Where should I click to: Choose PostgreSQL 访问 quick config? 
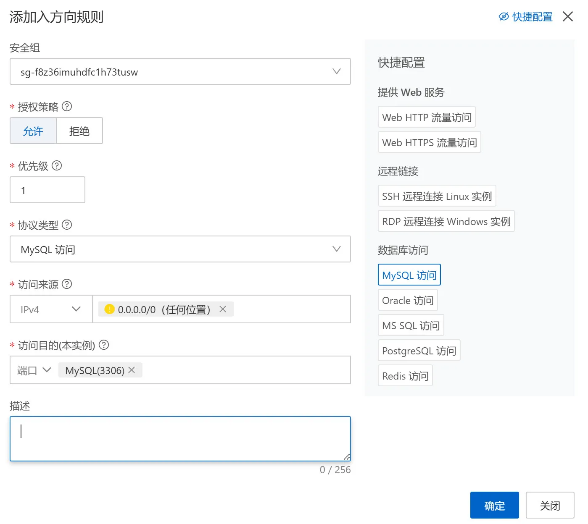[x=419, y=350]
